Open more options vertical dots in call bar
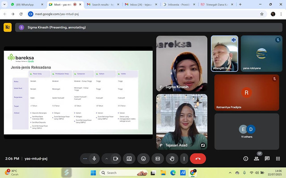The width and height of the screenshot is (286, 178). click(x=184, y=158)
